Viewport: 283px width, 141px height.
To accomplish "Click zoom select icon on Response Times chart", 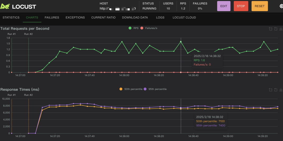I will pyautogui.click(x=271, y=90).
